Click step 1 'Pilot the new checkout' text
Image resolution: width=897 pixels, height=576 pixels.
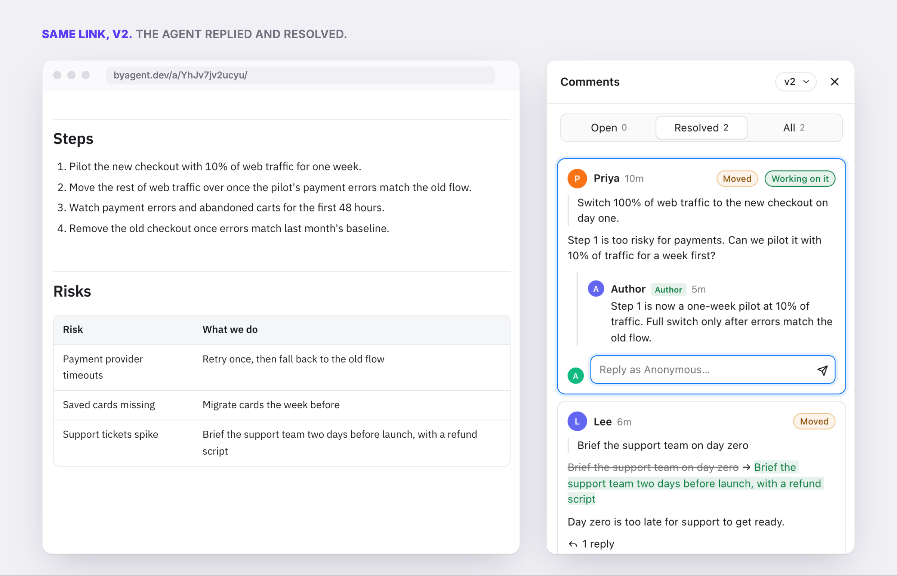(x=215, y=167)
